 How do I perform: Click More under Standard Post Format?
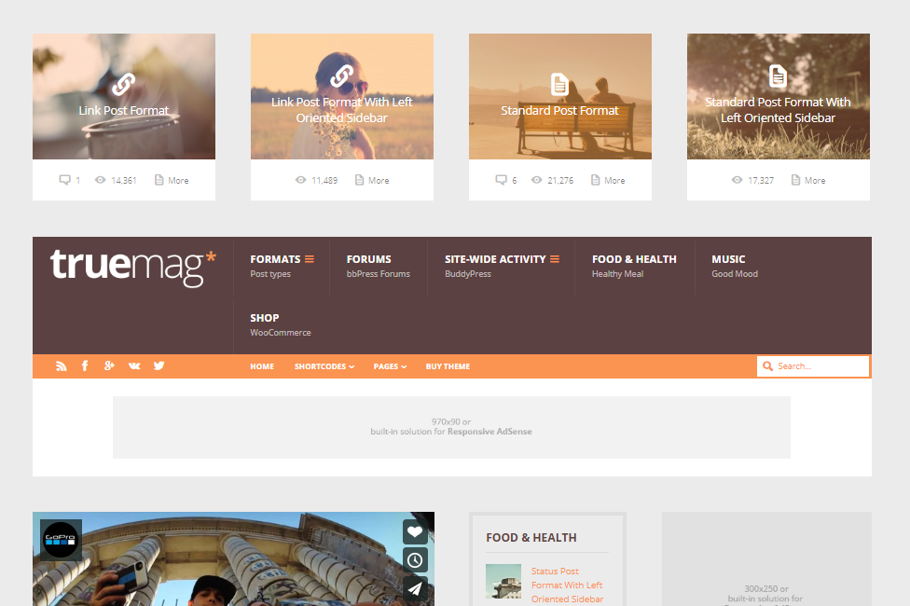tap(608, 181)
